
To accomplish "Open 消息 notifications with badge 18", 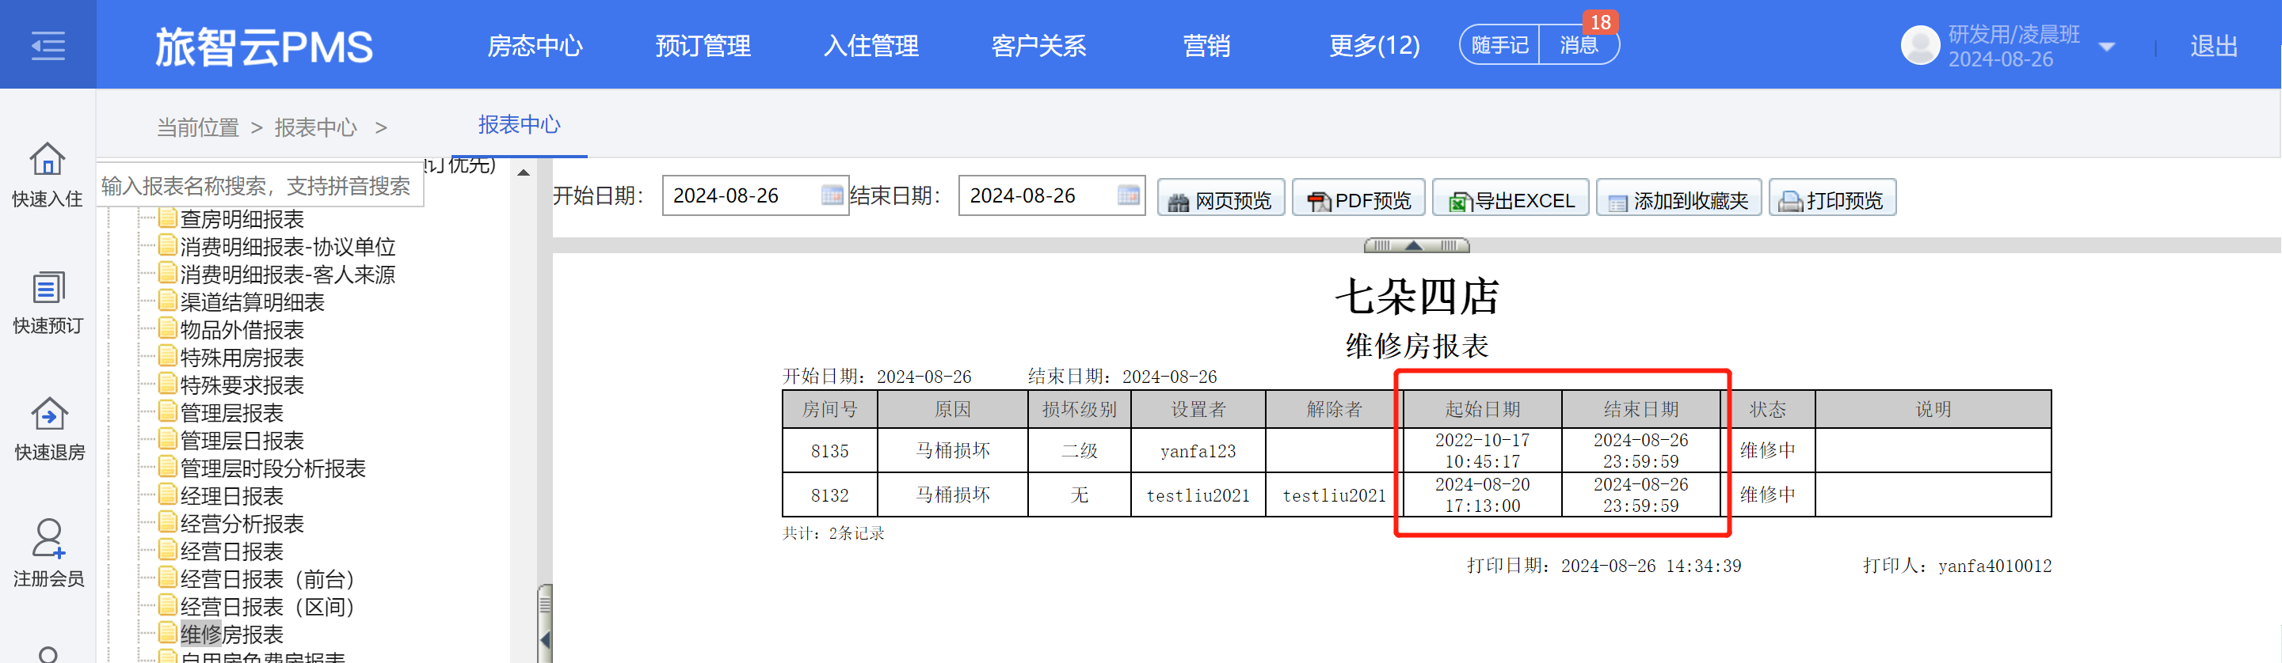I will 1579,45.
